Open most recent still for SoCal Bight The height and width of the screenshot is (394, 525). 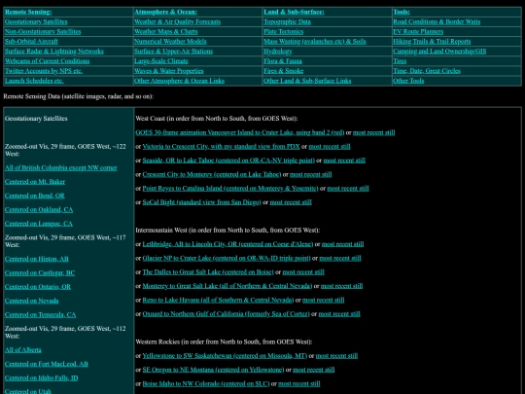click(x=291, y=202)
